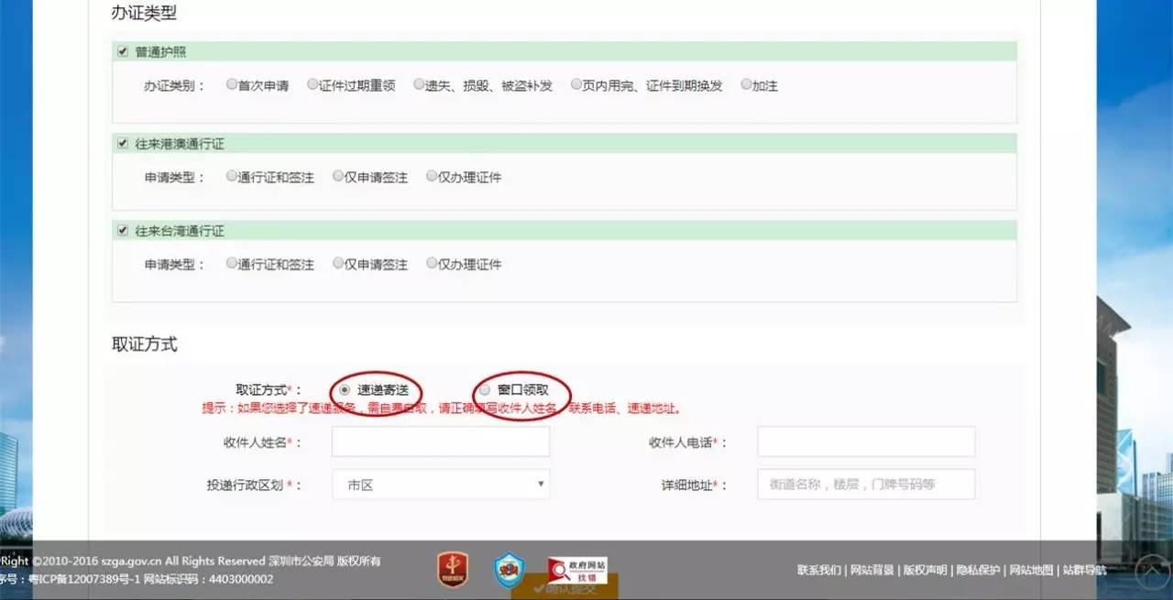Select the 首次申请 radio option

pyautogui.click(x=232, y=85)
